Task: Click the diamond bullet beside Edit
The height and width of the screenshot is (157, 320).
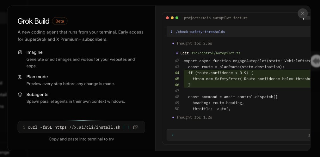Action: tap(177, 53)
